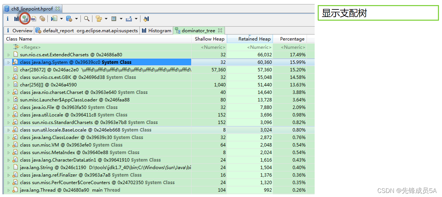Click class icon of java.lang.System row
This screenshot has width=442, height=197.
point(15,62)
